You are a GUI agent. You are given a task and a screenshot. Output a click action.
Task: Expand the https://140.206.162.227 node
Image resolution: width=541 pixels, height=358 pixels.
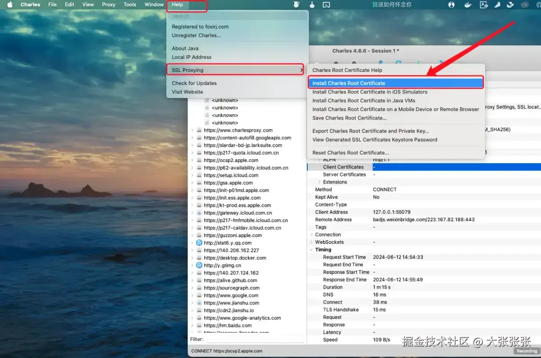point(193,251)
